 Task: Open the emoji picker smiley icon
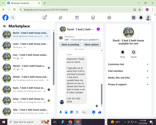(x=94, y=112)
